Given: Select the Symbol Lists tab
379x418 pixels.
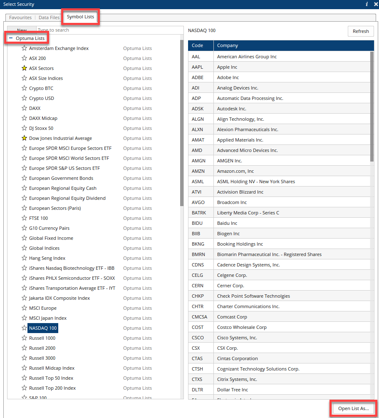Looking at the screenshot, I should pyautogui.click(x=80, y=17).
